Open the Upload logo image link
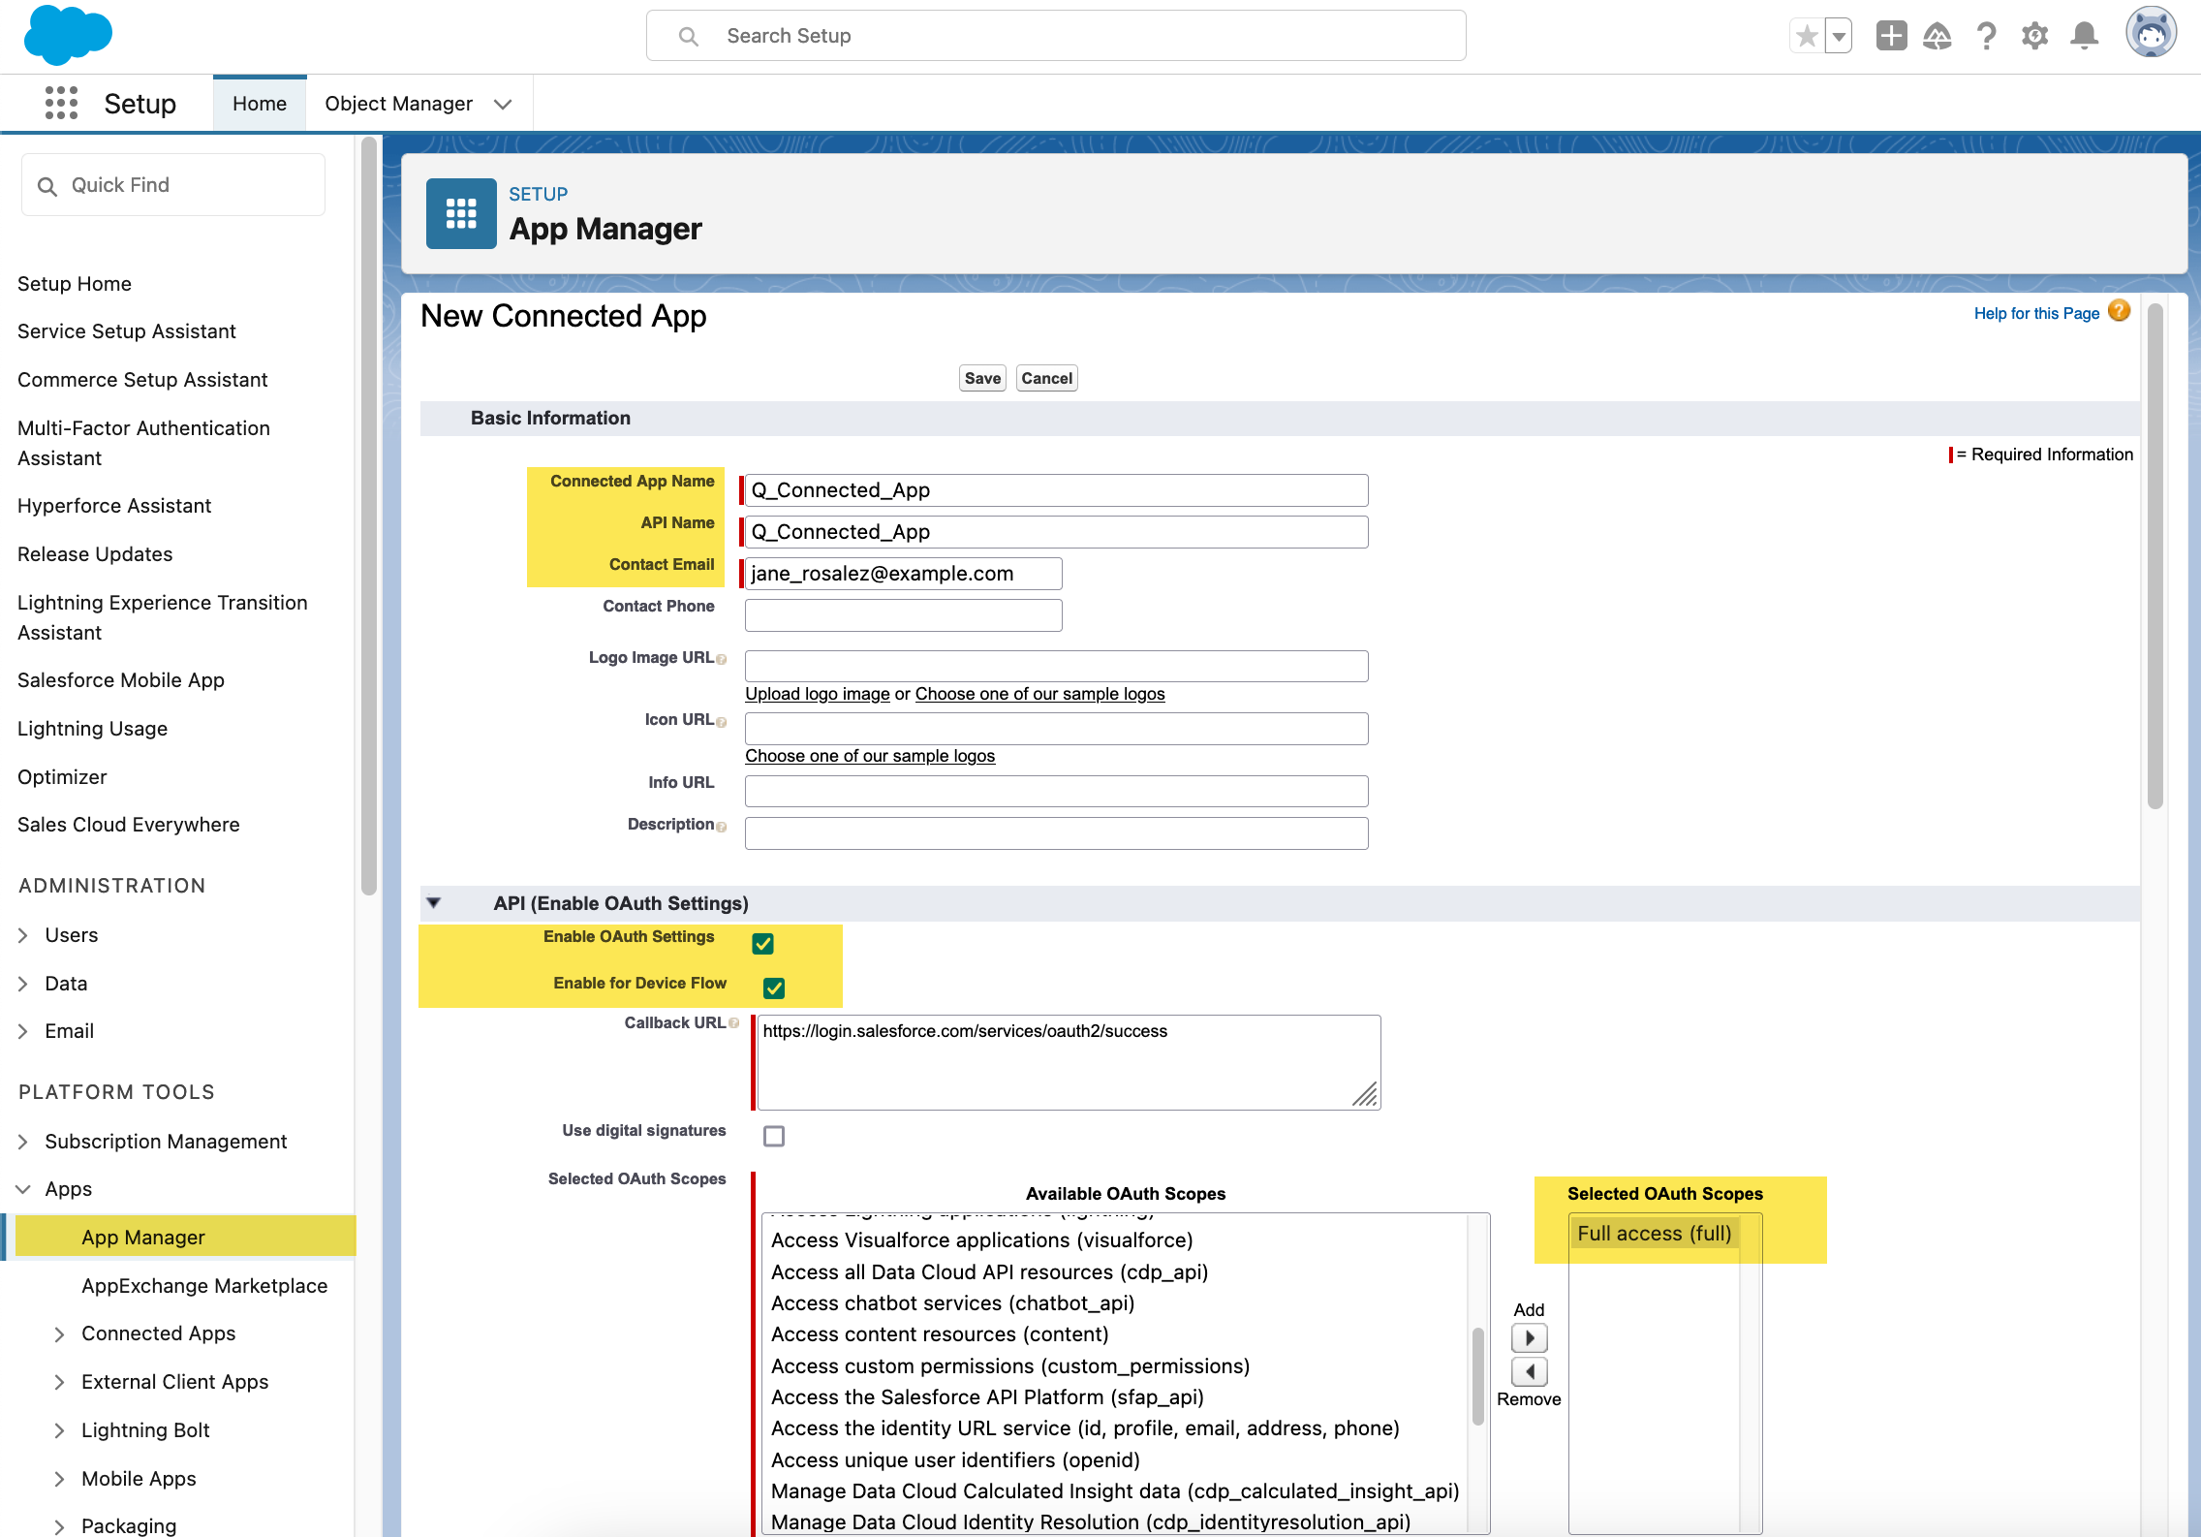The image size is (2201, 1537). pos(816,693)
